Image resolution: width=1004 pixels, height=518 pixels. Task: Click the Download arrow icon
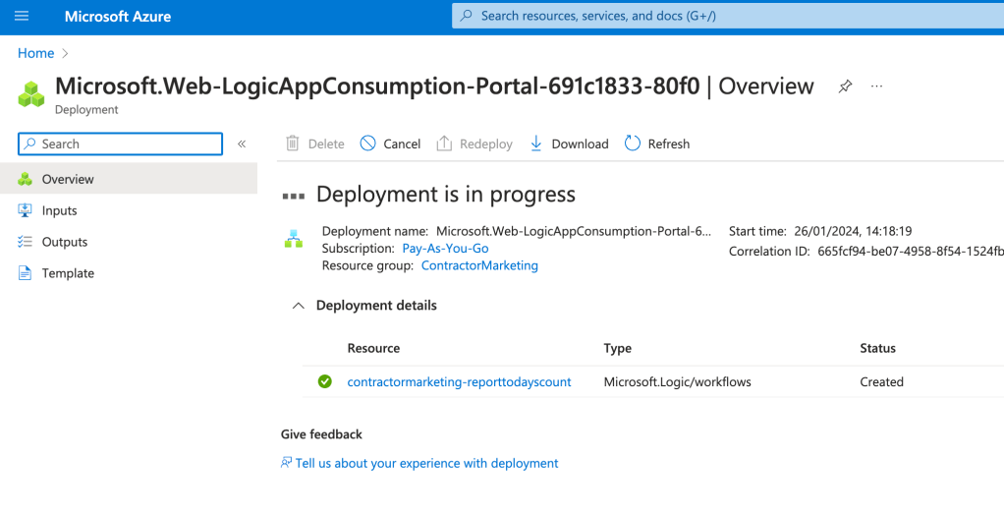pyautogui.click(x=536, y=144)
